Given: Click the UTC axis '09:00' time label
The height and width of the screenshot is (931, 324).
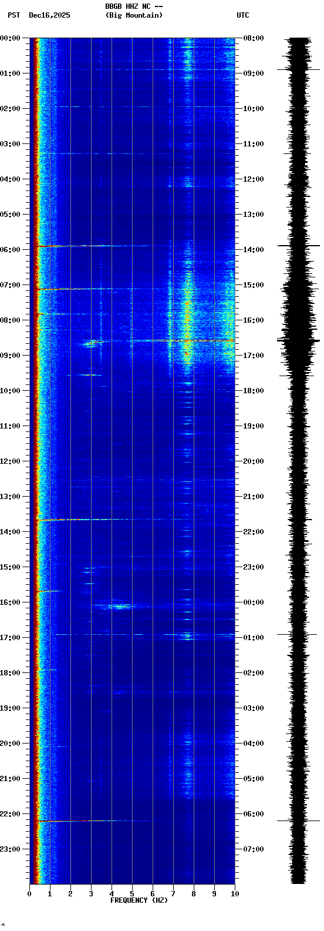Looking at the screenshot, I should click(x=254, y=73).
